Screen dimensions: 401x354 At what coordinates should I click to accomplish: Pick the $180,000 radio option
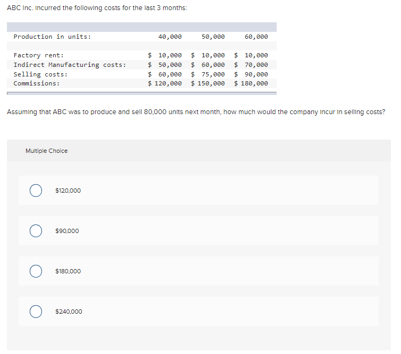pos(36,271)
